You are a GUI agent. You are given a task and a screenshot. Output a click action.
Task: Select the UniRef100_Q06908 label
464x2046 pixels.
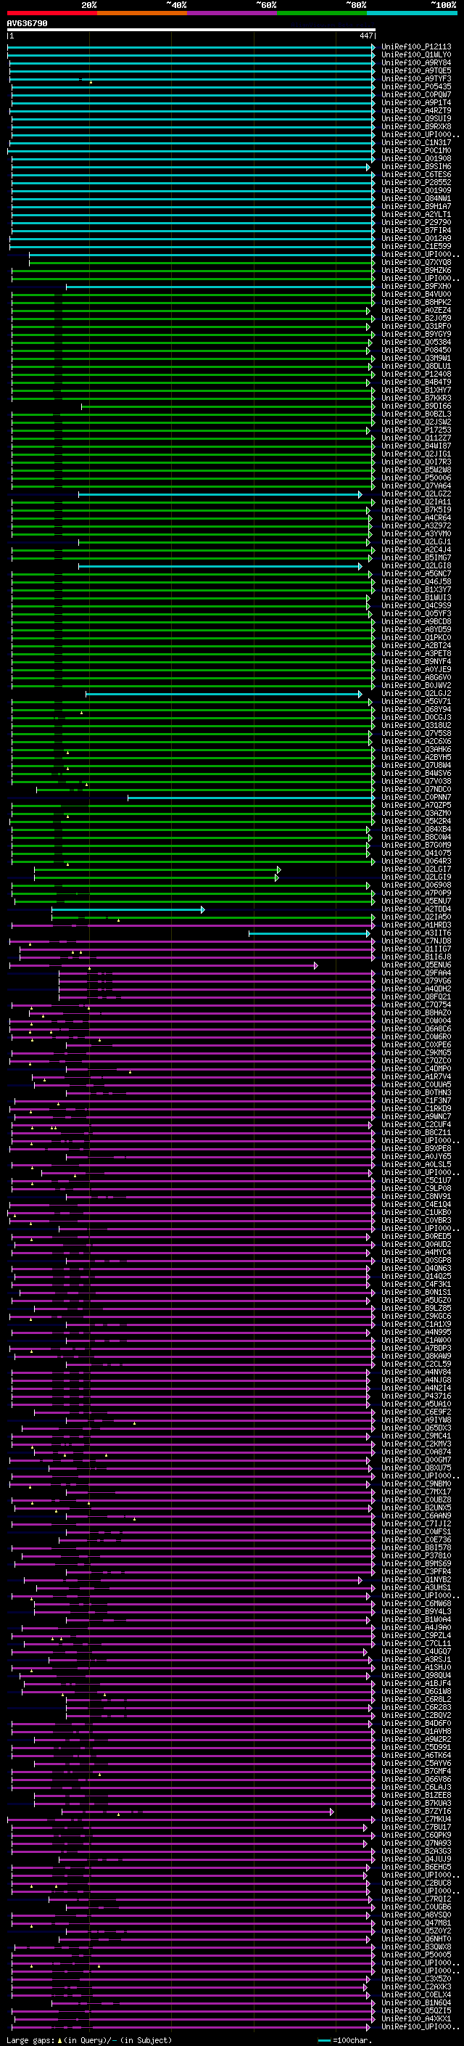click(416, 885)
